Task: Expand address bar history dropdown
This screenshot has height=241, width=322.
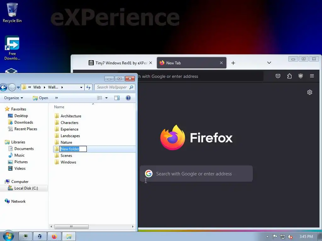Action: pos(81,88)
